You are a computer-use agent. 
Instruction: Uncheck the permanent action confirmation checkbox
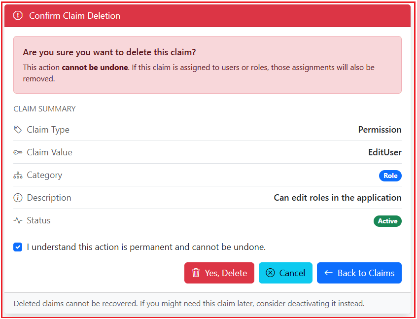pyautogui.click(x=18, y=247)
